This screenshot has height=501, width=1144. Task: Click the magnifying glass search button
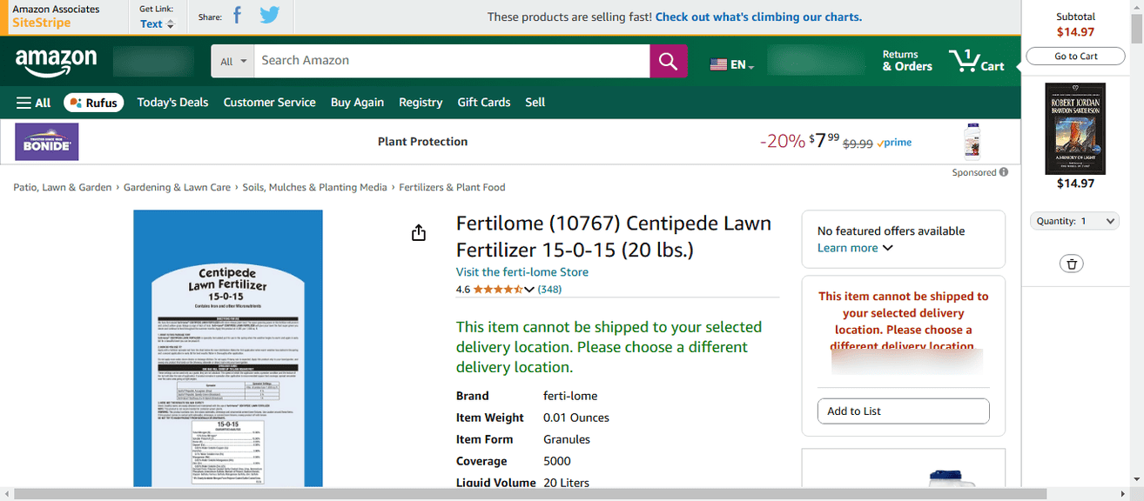(x=668, y=61)
